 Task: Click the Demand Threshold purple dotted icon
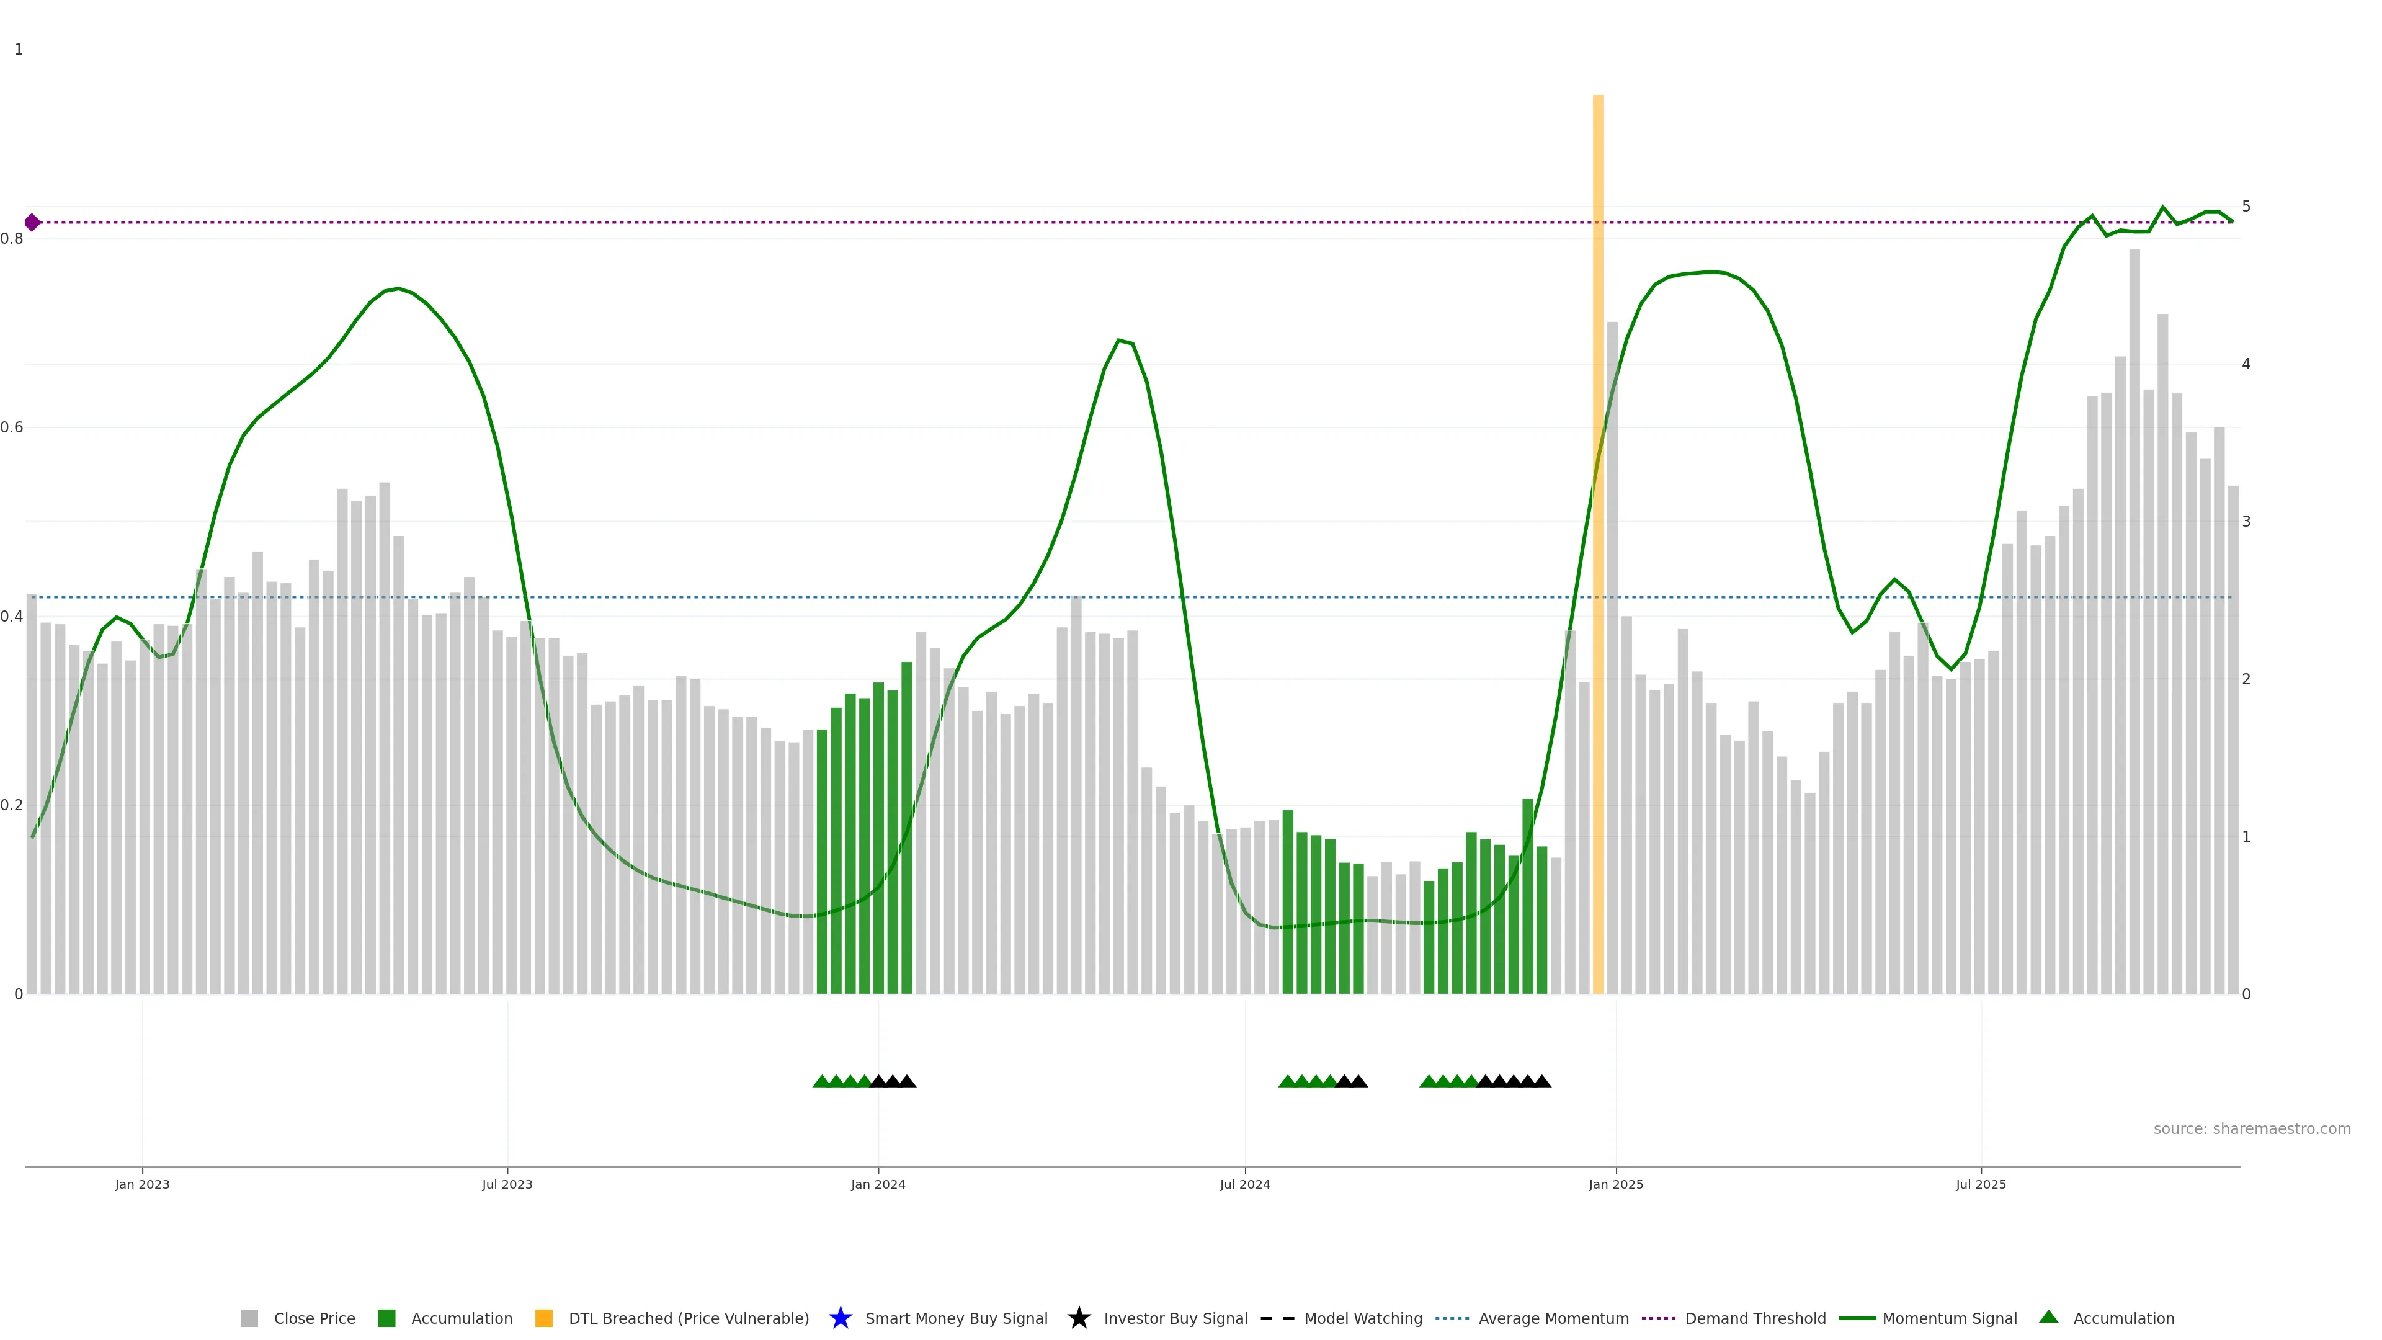[x=1658, y=1318]
